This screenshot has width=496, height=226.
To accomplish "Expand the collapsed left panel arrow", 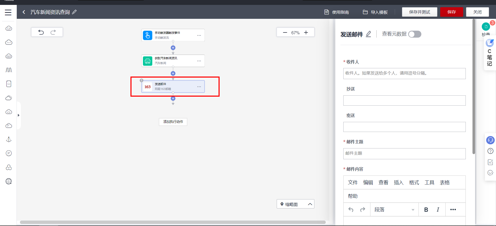I will (19, 115).
